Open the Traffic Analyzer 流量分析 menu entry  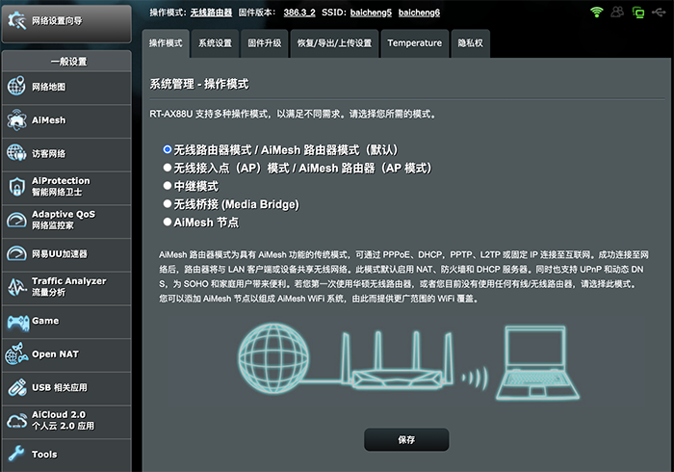[x=66, y=288]
